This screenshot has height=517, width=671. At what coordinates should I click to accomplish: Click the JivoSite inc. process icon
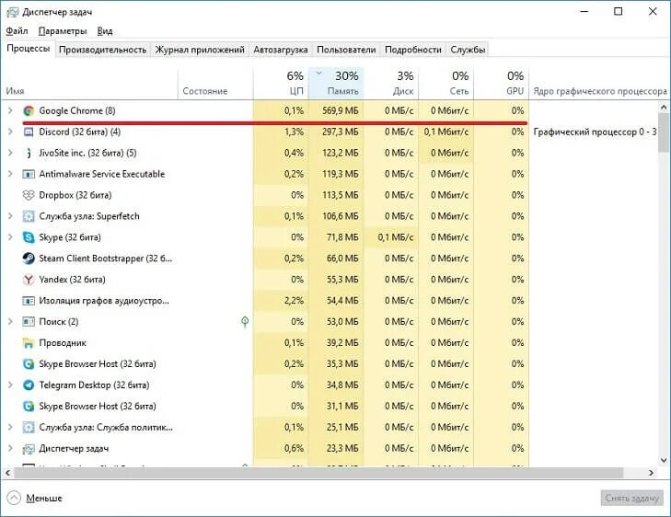tap(29, 153)
